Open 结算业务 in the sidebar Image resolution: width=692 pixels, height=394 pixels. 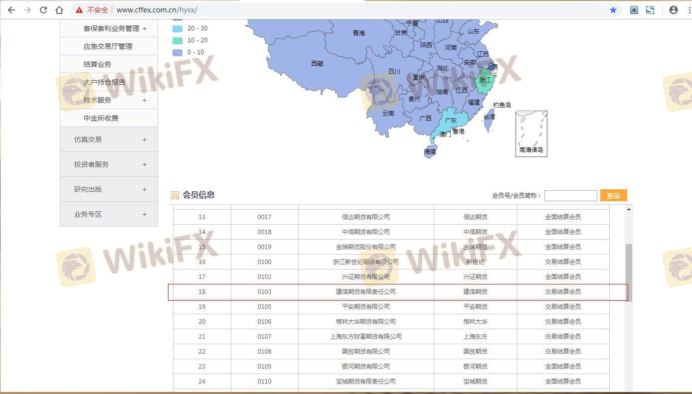pyautogui.click(x=97, y=64)
